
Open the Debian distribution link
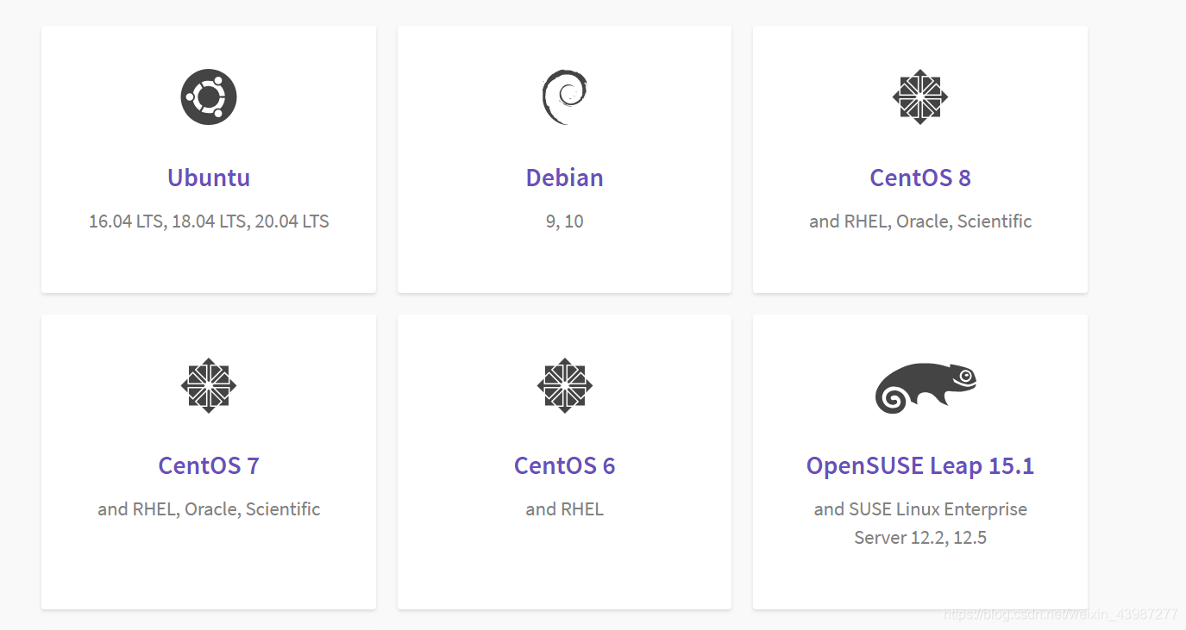tap(564, 178)
